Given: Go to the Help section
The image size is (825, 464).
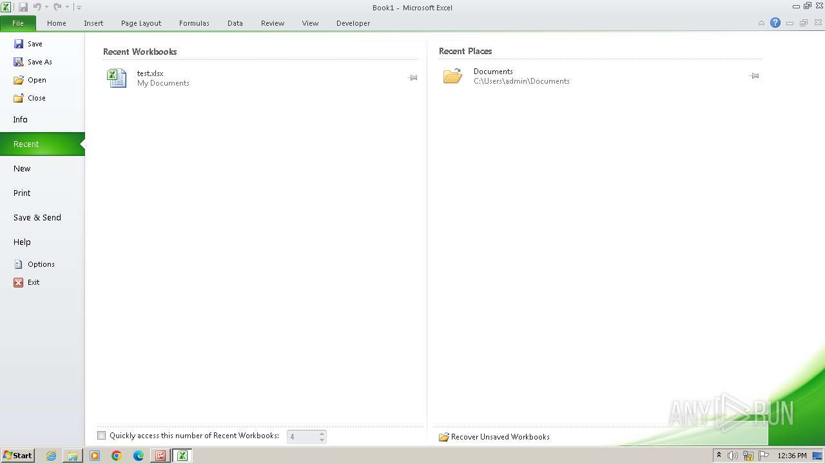Looking at the screenshot, I should [x=42, y=242].
